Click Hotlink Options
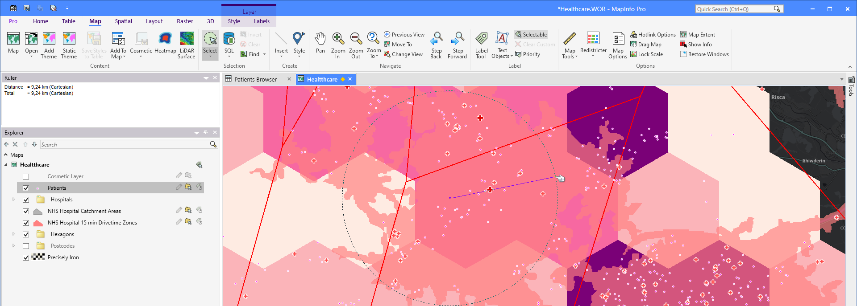 pyautogui.click(x=653, y=34)
